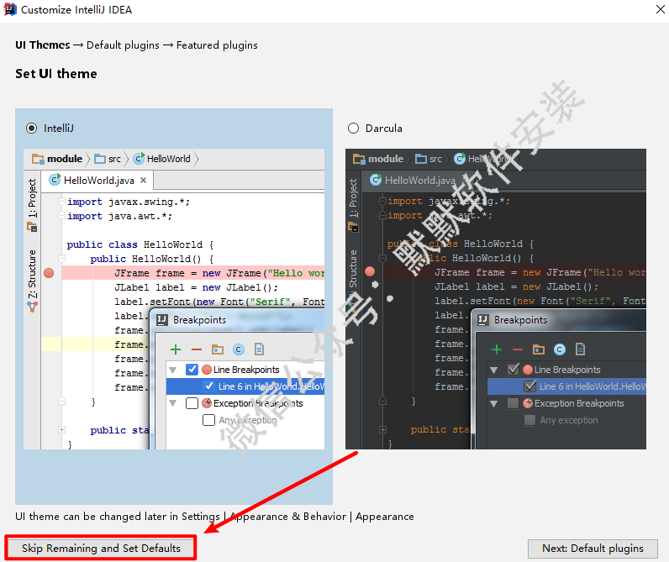Viewport: 669px width, 562px height.
Task: Click the Darcula dark theme preview
Action: (496, 299)
